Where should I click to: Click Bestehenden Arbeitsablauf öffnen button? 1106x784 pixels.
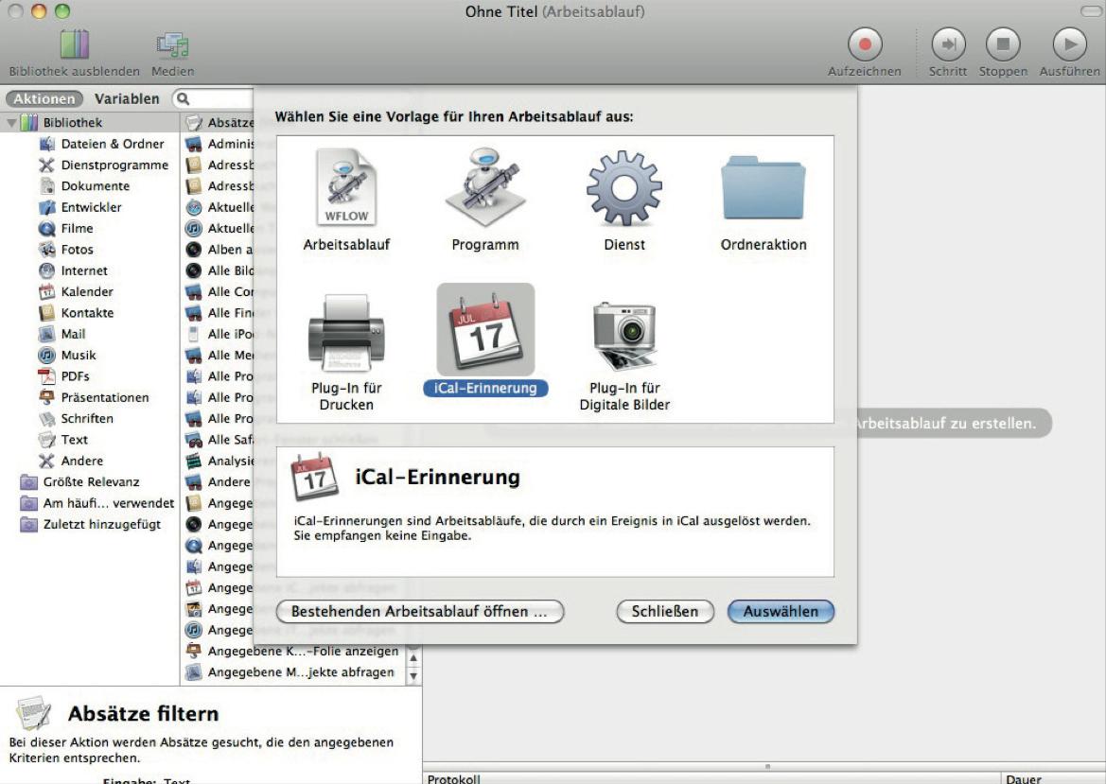pyautogui.click(x=420, y=611)
